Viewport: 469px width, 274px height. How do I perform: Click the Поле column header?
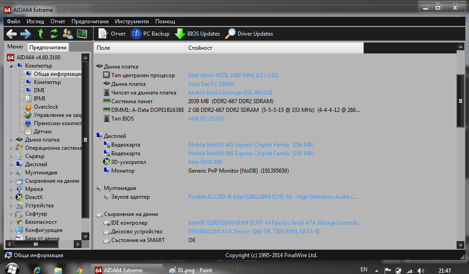point(139,47)
